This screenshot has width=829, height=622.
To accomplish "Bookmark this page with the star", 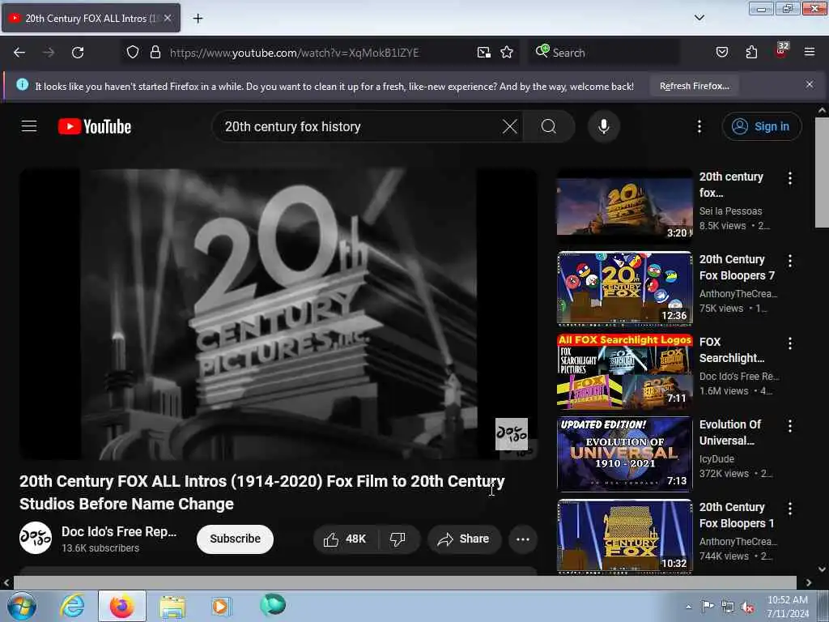I will point(507,53).
